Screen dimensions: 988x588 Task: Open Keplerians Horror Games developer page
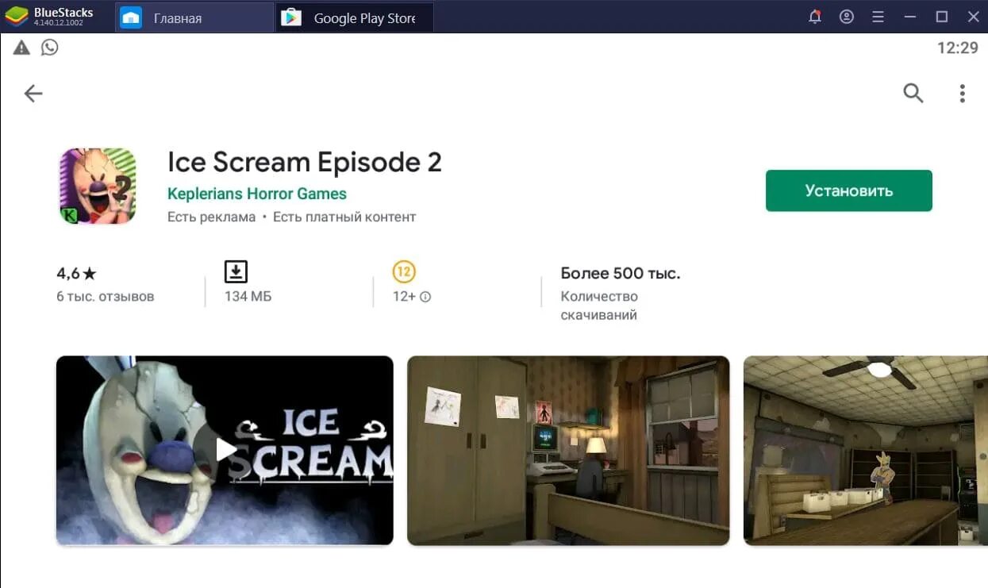(256, 194)
